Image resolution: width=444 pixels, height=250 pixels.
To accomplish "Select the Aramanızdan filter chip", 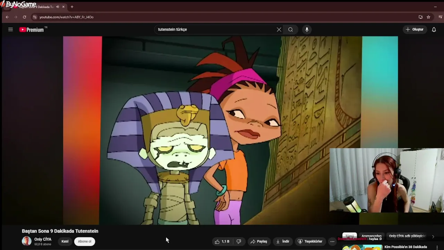I will tap(372, 236).
